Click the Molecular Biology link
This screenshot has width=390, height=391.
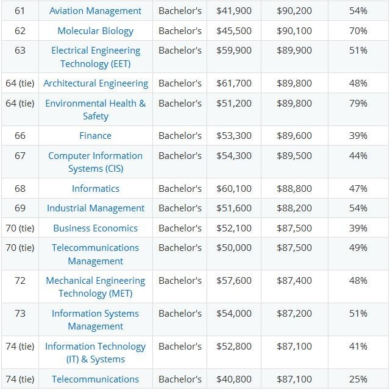tap(95, 30)
